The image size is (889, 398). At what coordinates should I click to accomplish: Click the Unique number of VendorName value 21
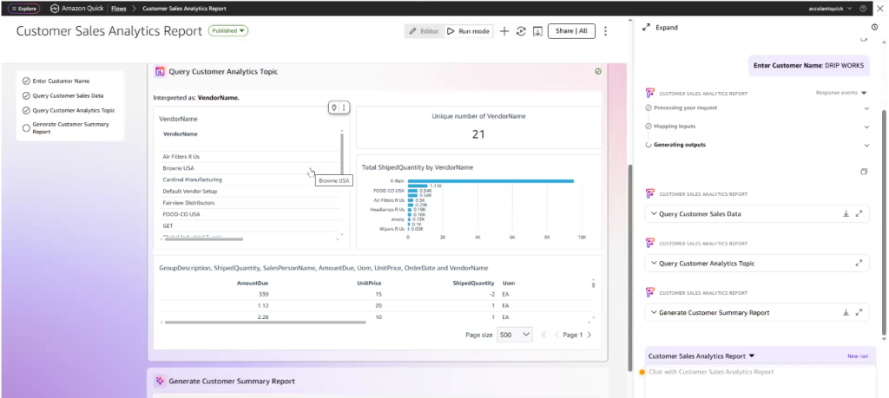[x=478, y=134]
